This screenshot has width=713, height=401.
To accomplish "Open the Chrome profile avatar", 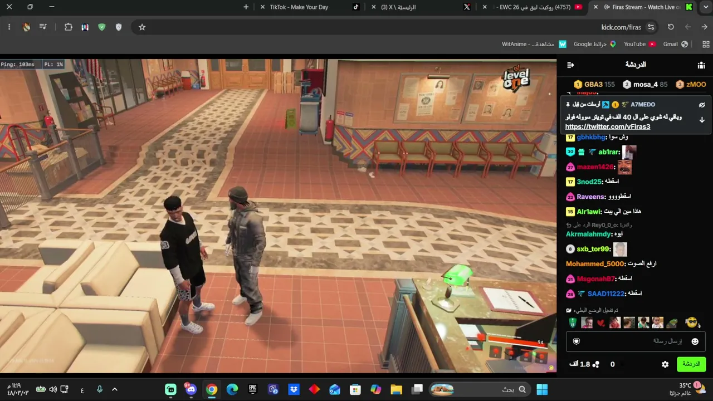I will (26, 27).
